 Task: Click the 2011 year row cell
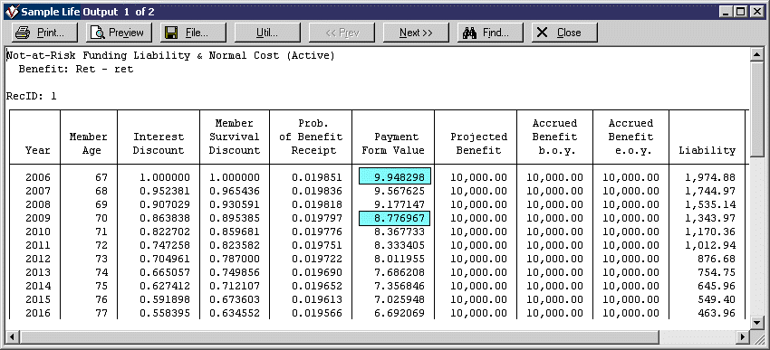[38, 246]
